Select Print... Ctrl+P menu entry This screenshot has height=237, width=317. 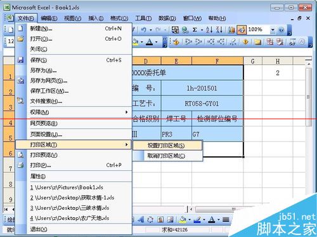click(74, 165)
